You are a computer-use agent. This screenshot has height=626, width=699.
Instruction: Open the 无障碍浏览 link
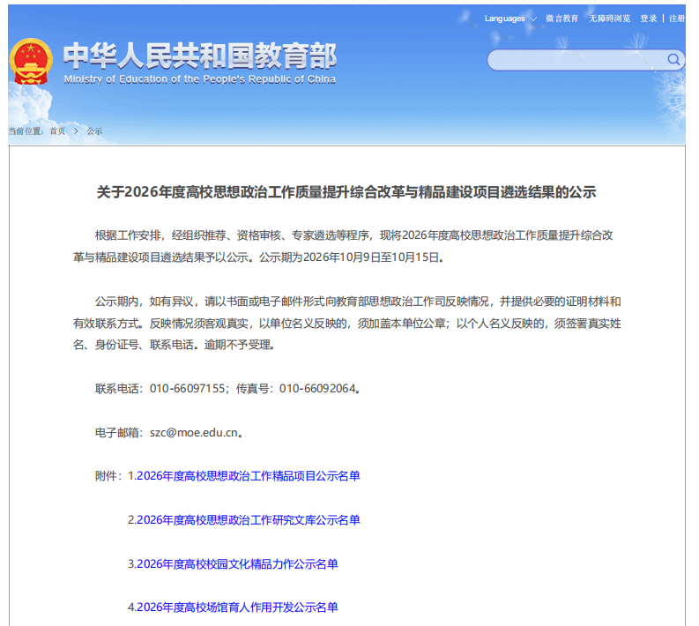point(609,19)
